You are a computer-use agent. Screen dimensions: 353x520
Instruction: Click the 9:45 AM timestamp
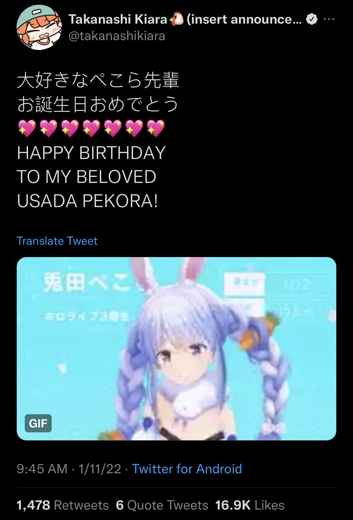42,469
